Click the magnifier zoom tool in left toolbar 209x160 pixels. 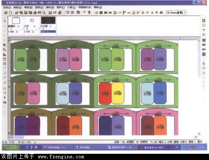pos(5,49)
